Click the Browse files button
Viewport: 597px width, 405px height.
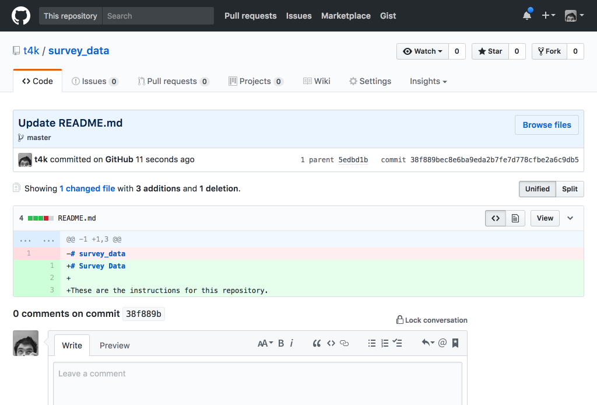coord(546,125)
